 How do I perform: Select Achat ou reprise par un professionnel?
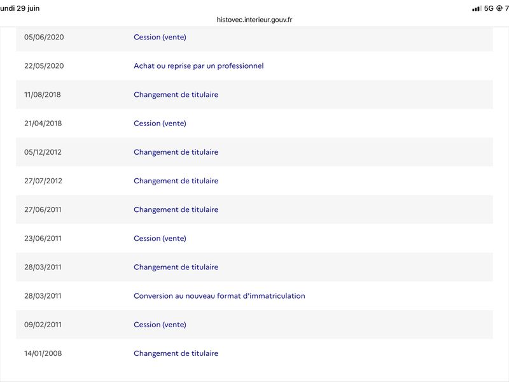pos(199,66)
